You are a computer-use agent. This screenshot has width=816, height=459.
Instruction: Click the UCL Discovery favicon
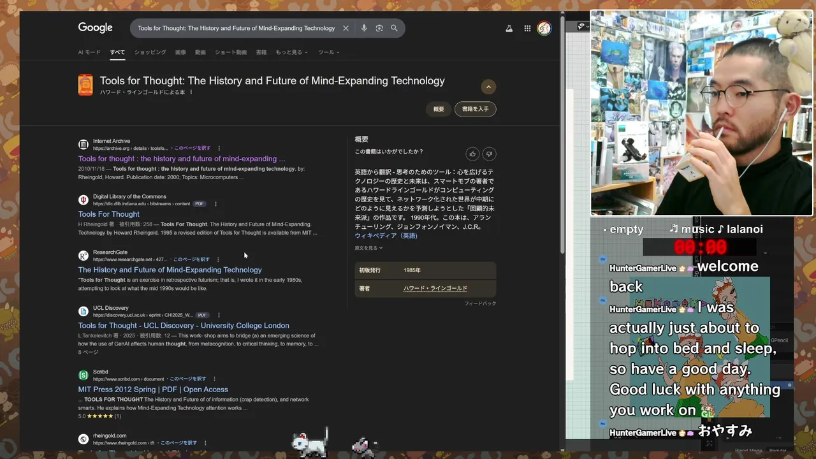click(84, 312)
